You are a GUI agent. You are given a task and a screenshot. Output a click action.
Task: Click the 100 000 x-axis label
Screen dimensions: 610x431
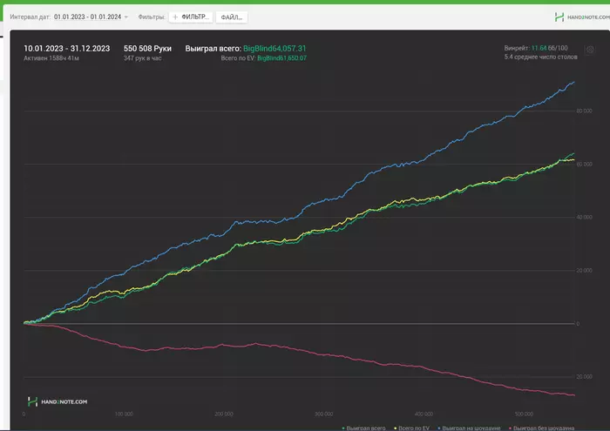pyautogui.click(x=124, y=414)
